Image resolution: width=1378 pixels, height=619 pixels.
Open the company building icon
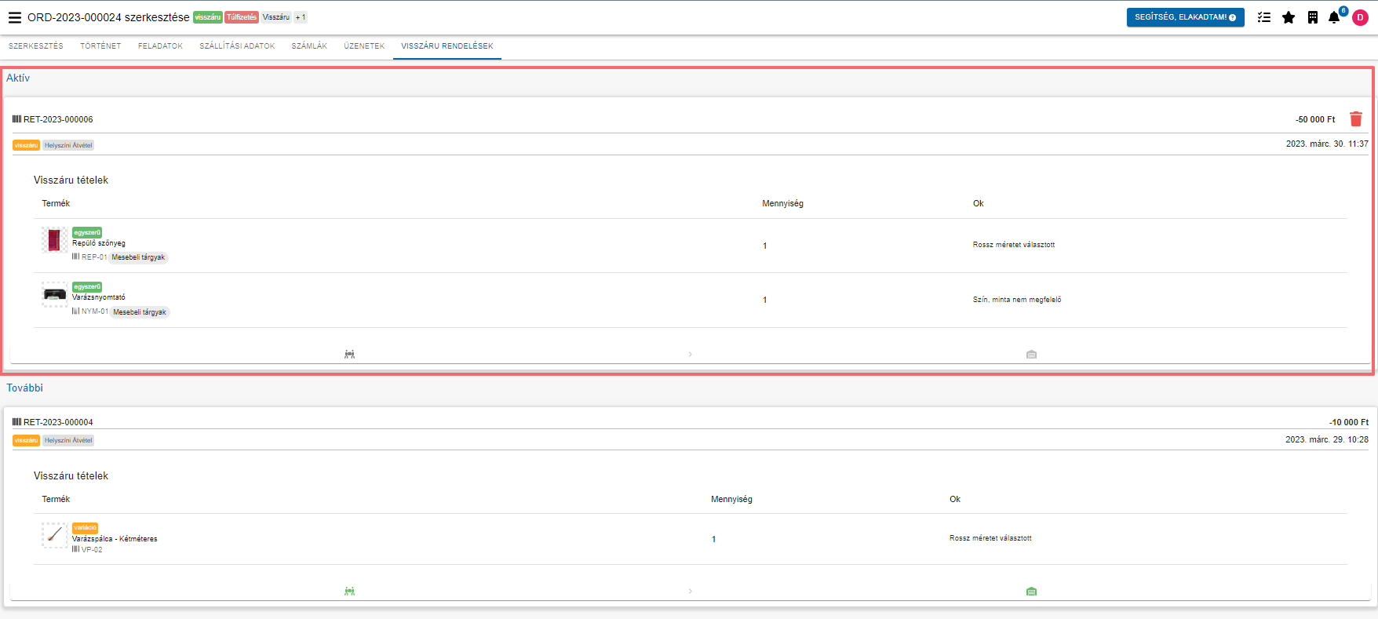[1312, 17]
